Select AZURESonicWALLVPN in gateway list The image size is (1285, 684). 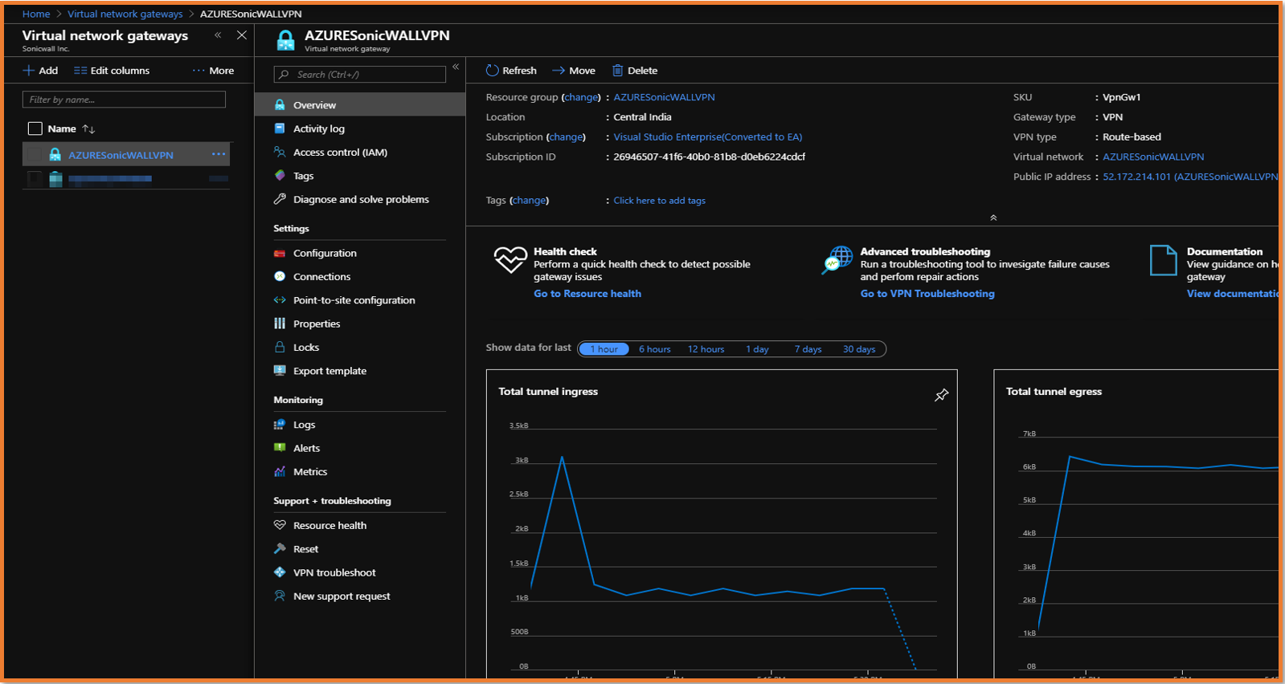[121, 155]
